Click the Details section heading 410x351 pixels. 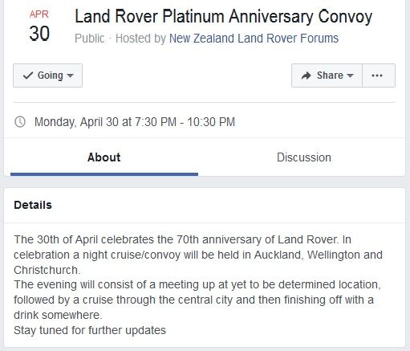click(x=33, y=205)
